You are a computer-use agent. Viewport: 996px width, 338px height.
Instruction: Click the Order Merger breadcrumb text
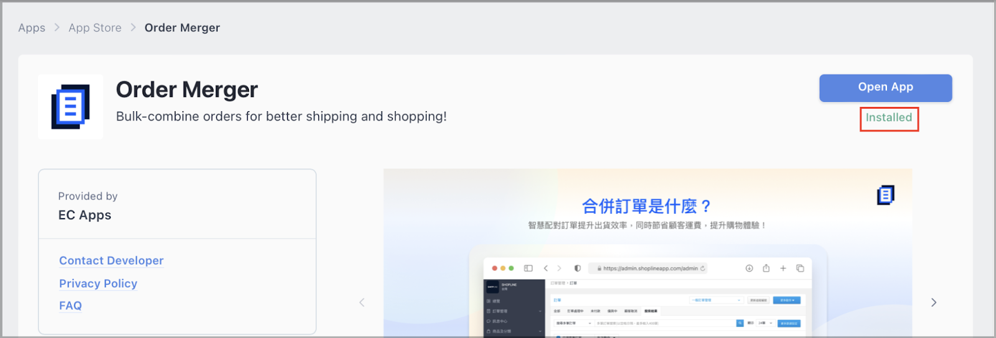pyautogui.click(x=182, y=28)
